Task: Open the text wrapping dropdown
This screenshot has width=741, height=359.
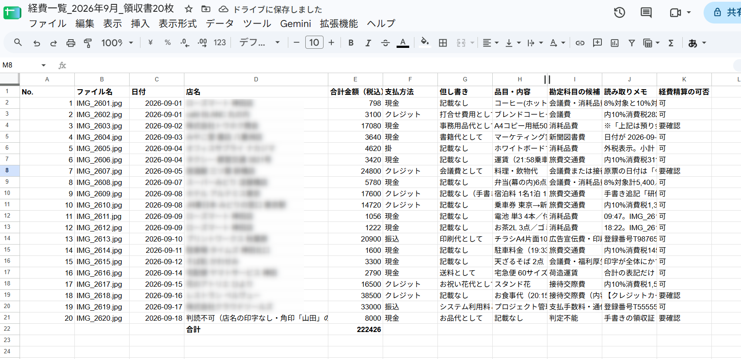Action: tap(535, 43)
